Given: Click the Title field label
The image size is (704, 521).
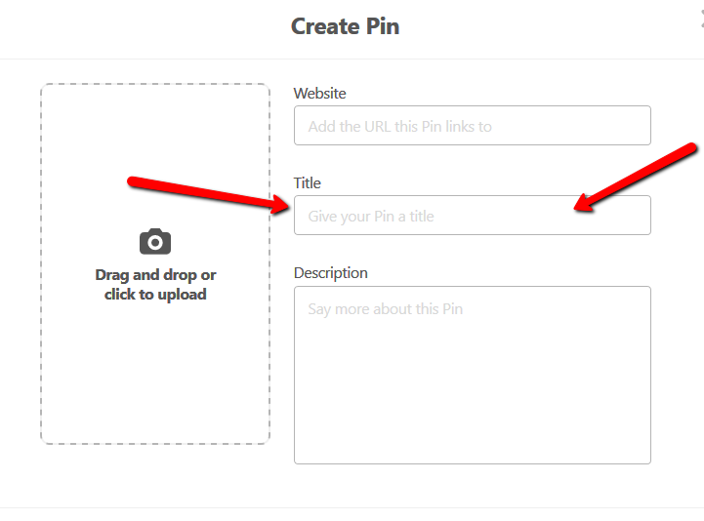Looking at the screenshot, I should point(308,183).
